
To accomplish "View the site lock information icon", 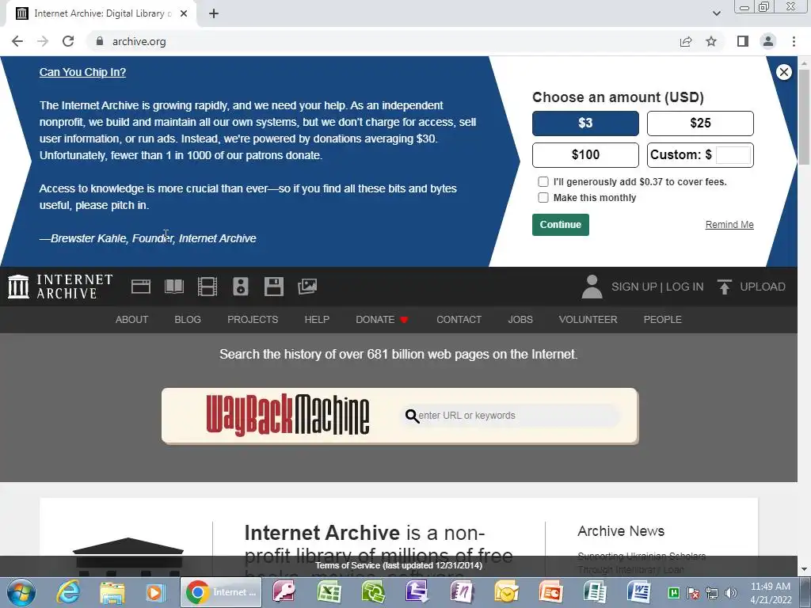I will 100,41.
